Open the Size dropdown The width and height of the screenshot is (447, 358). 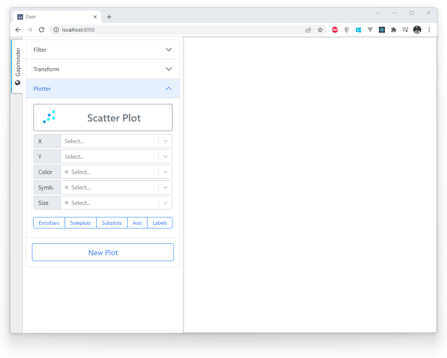117,203
